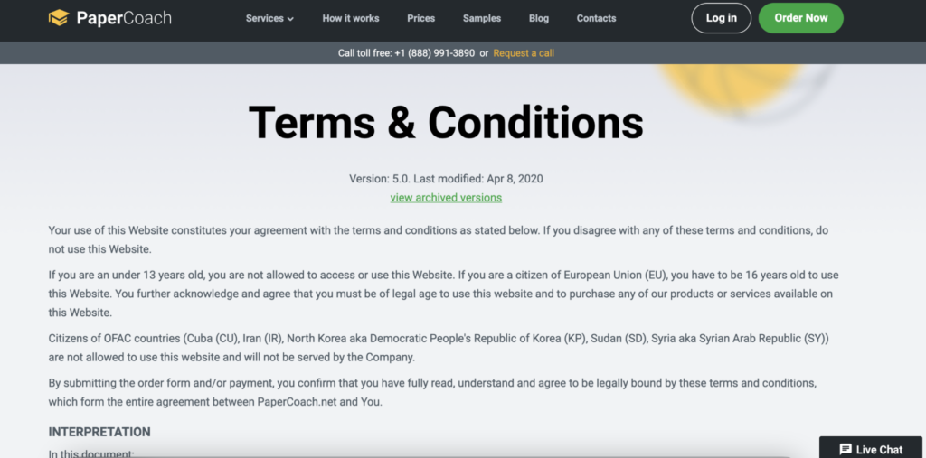Open the Contacts page

click(597, 18)
